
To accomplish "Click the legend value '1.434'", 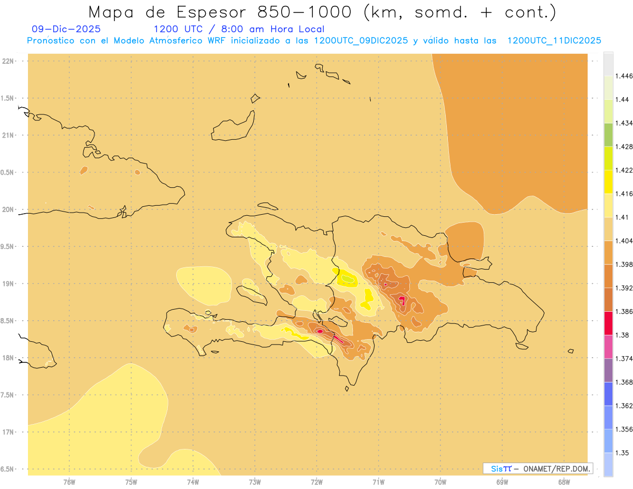I will coord(625,123).
